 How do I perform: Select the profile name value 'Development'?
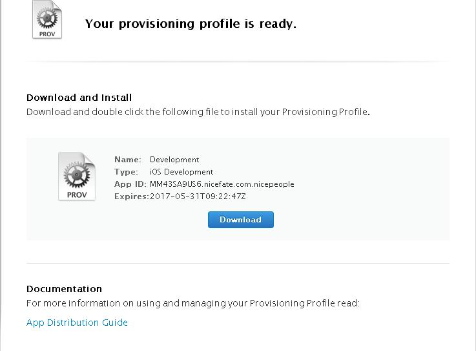174,160
